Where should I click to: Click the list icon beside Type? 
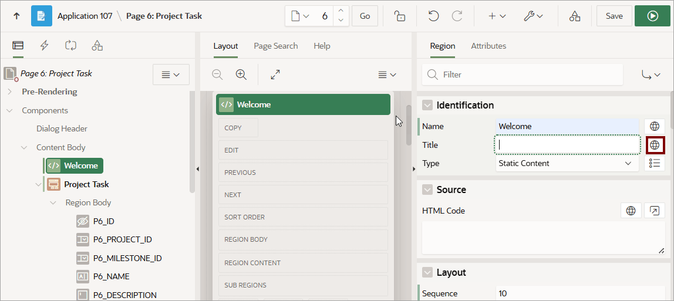(655, 163)
